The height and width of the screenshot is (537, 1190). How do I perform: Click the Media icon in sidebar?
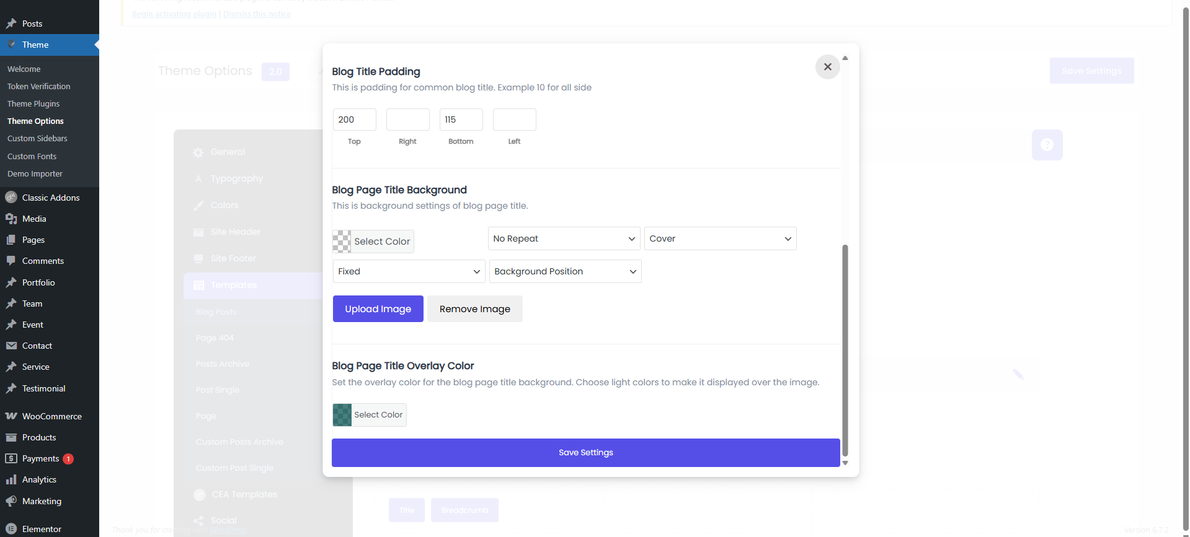pos(11,219)
